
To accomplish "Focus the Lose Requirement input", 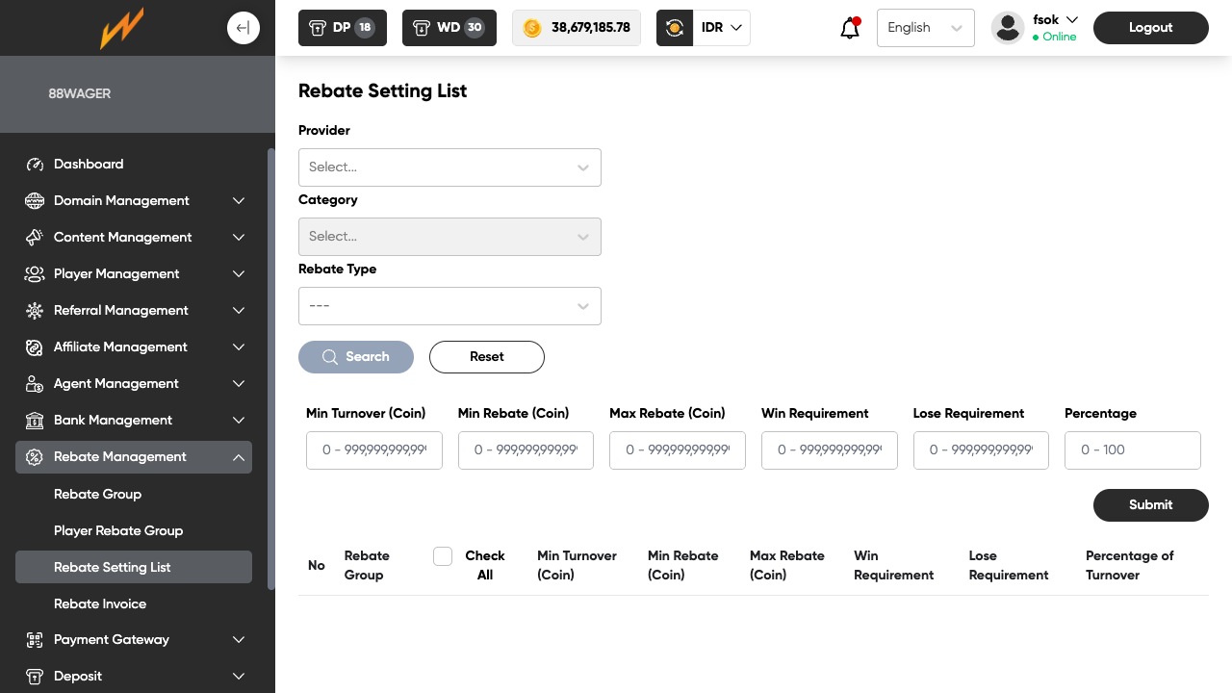I will [981, 450].
